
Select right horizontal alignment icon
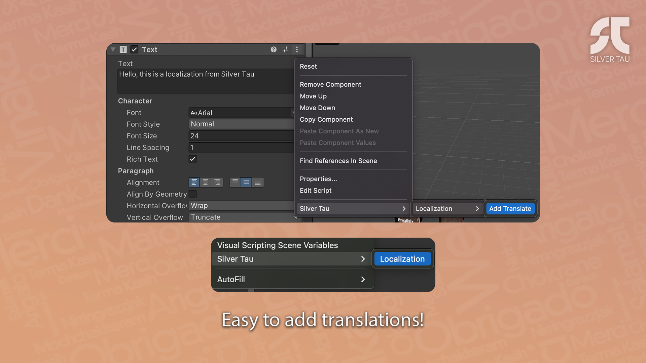tap(217, 182)
